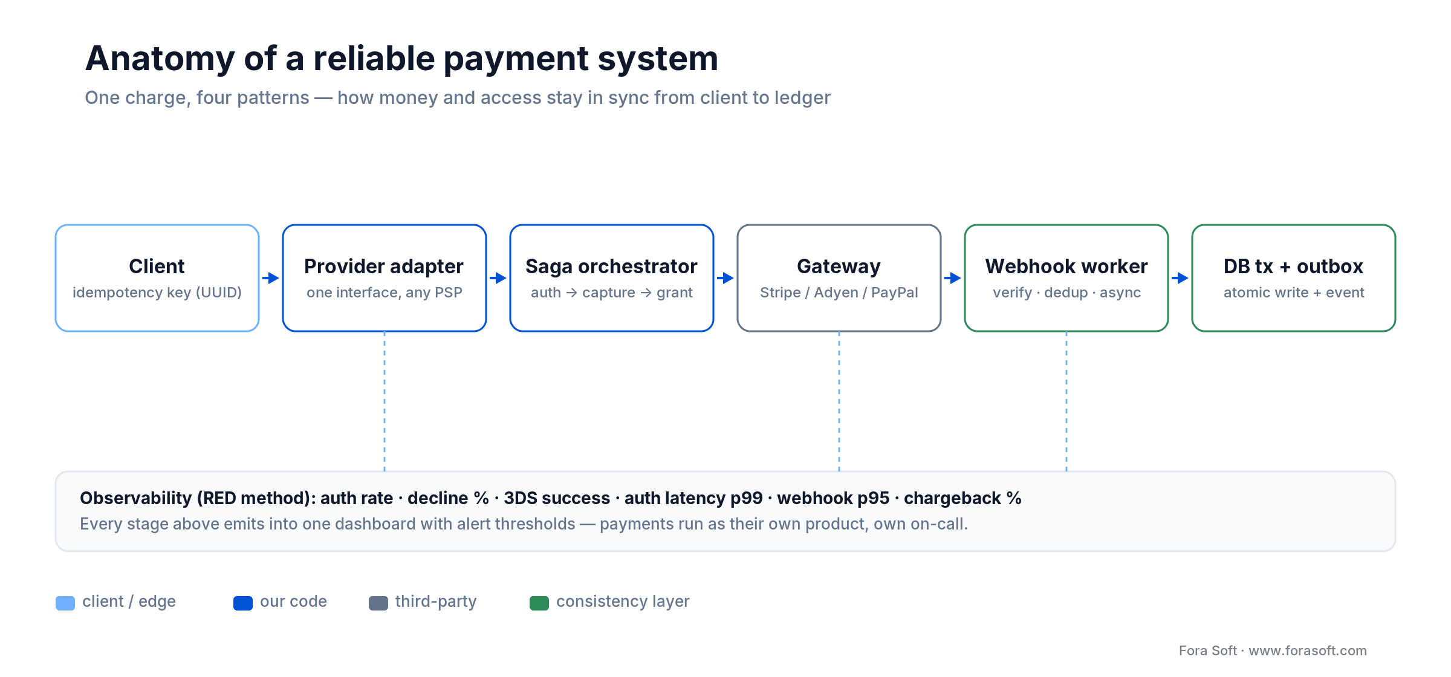This screenshot has width=1451, height=677.
Task: Click the 'client / edge' legend label
Action: pos(129,601)
